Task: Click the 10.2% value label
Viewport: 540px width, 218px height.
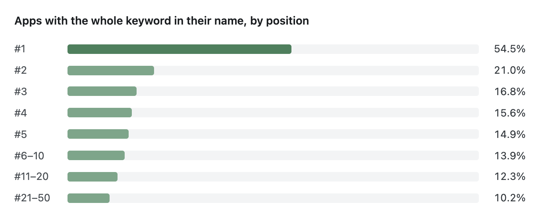Action: pos(510,198)
